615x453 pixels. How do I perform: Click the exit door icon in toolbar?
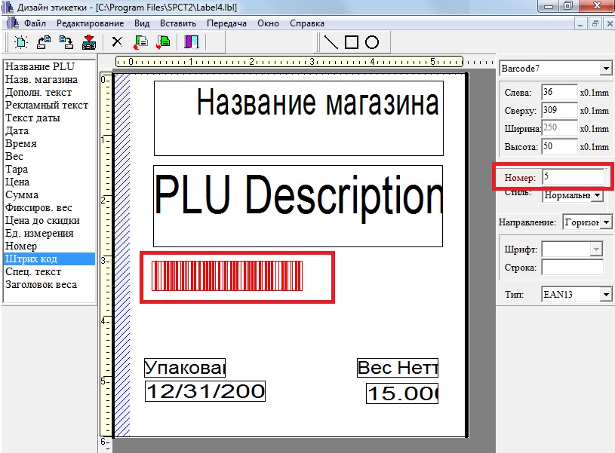click(x=191, y=42)
